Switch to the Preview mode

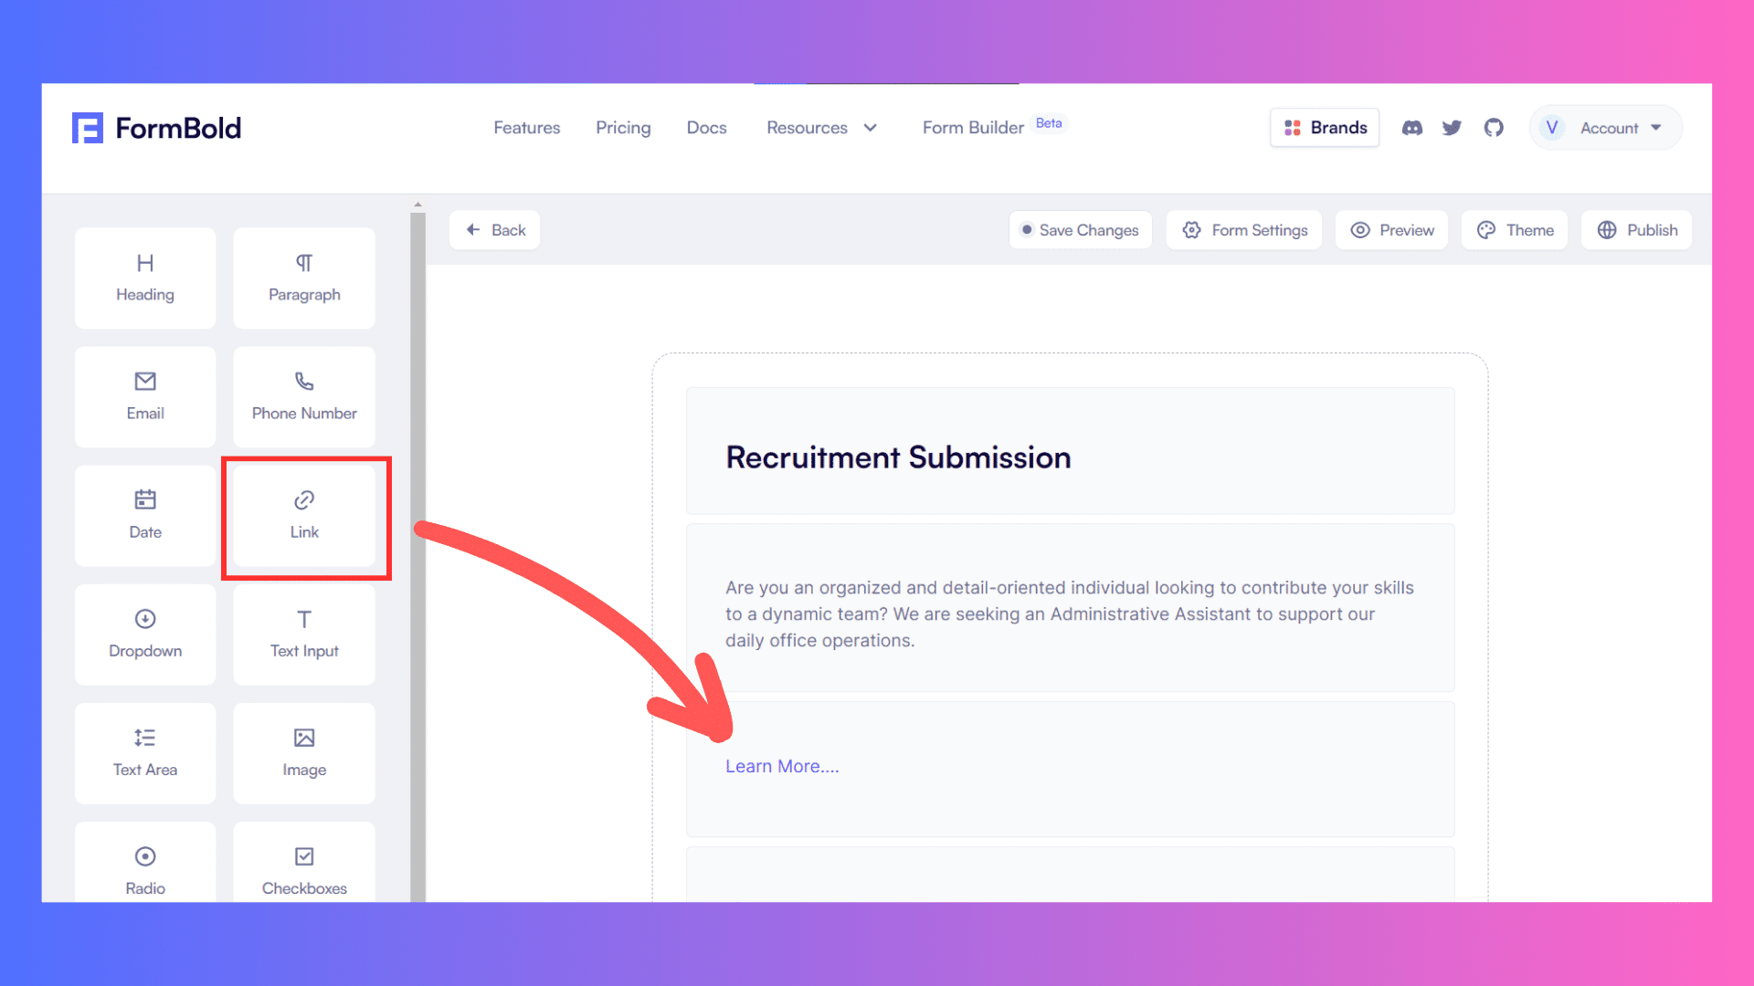coord(1391,229)
